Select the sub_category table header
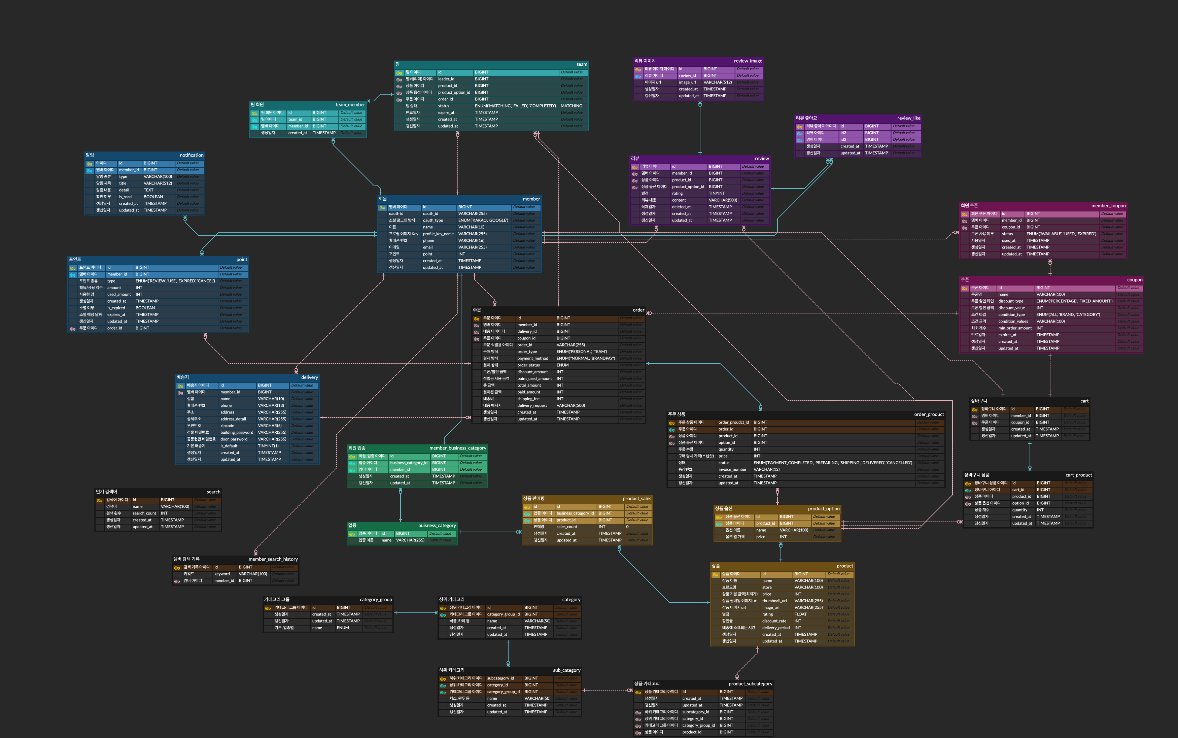The height and width of the screenshot is (738, 1178). click(x=510, y=671)
